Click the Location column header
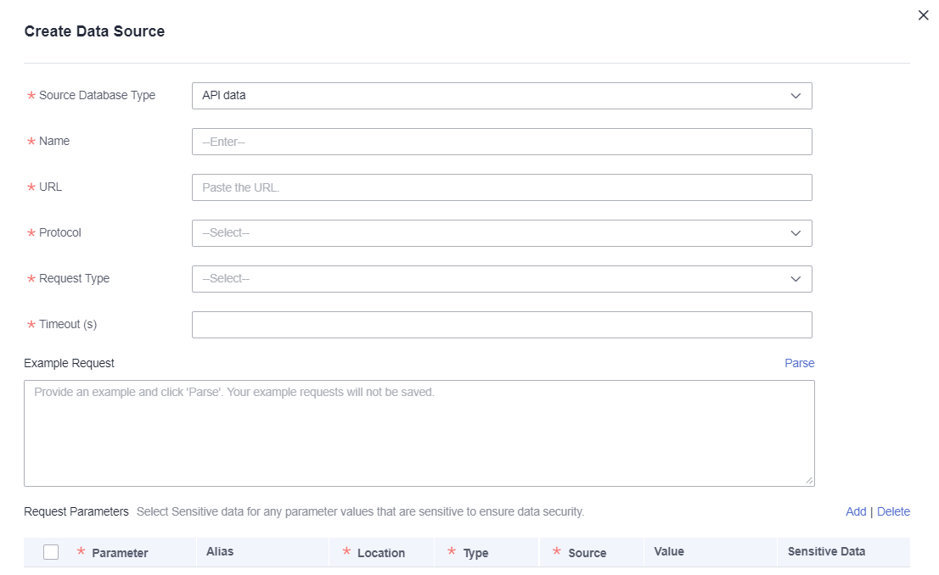Viewport: 939px width, 575px height. [x=380, y=553]
